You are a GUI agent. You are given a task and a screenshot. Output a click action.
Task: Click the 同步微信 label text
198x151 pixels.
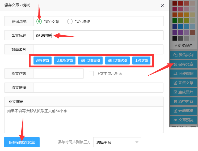186,74
